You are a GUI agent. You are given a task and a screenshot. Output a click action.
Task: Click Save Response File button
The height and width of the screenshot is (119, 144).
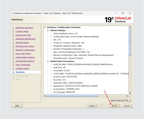121,100
